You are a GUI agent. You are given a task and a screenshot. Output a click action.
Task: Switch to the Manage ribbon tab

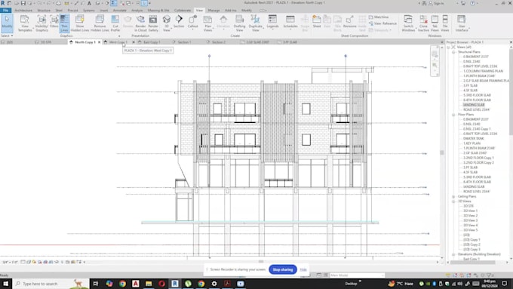coord(213,11)
